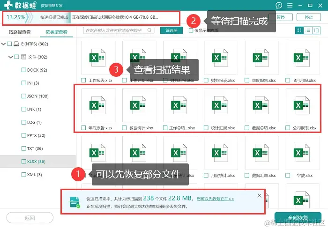The height and width of the screenshot is (229, 328).
Task: Switch to list view icon
Action: tap(308, 30)
